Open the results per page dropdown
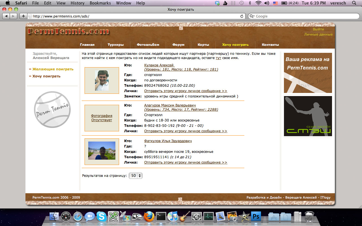This screenshot has height=226, width=362. pyautogui.click(x=136, y=175)
